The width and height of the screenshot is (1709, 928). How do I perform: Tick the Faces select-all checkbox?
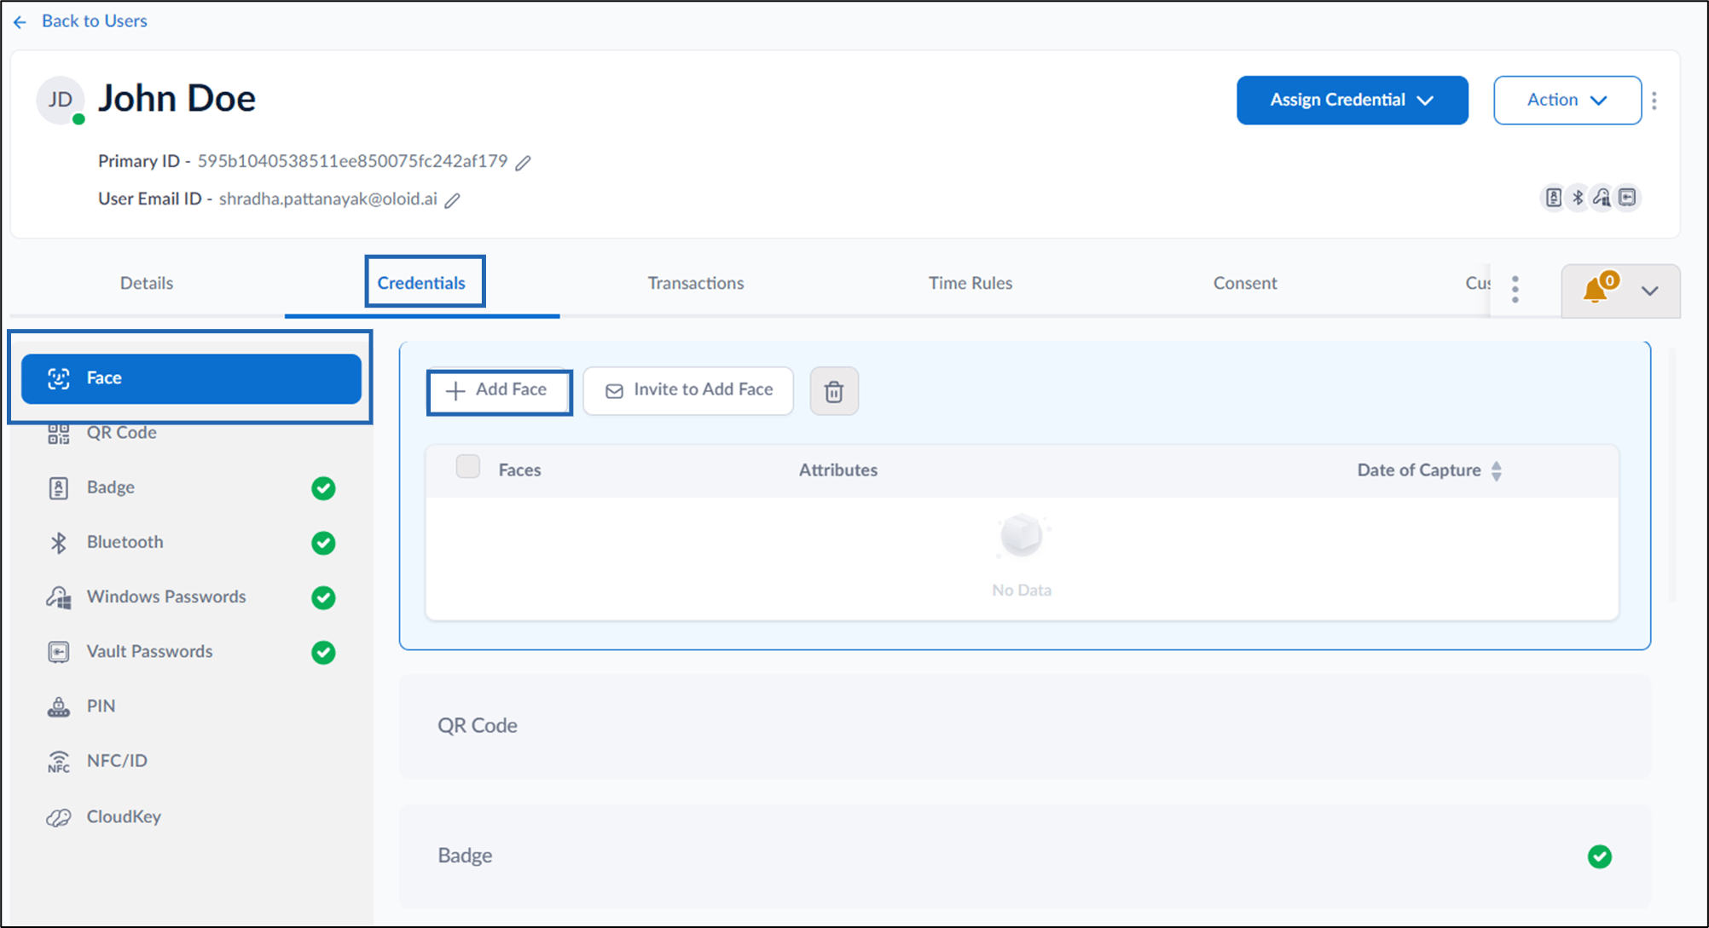(x=468, y=467)
